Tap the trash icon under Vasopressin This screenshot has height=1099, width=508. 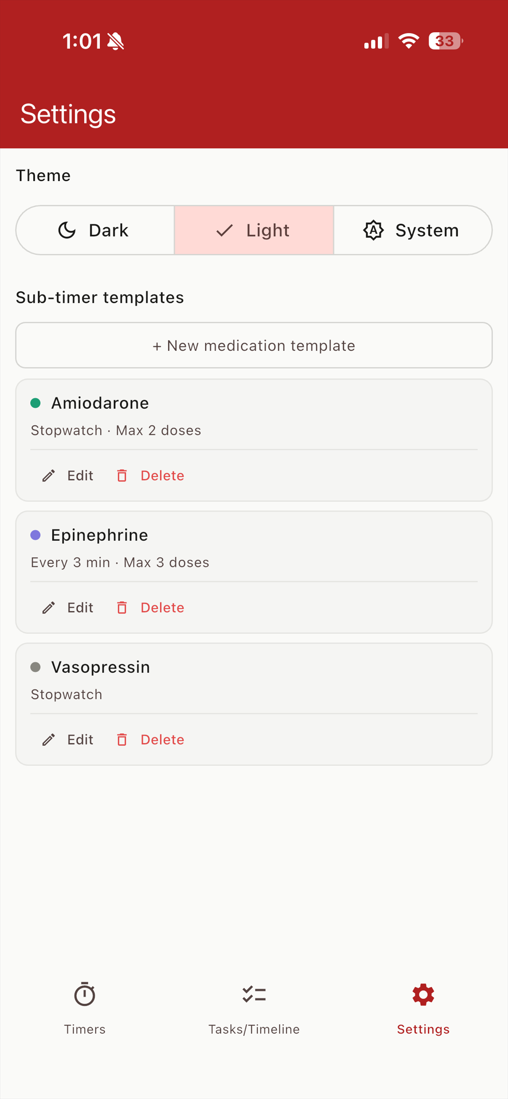coord(121,739)
